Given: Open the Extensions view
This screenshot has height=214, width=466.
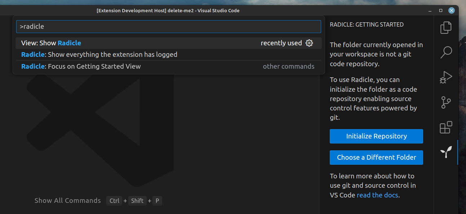Looking at the screenshot, I should (446, 127).
